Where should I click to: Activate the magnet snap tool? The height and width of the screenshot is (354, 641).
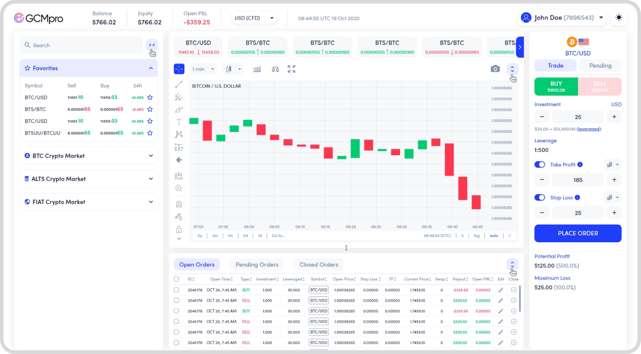[179, 204]
